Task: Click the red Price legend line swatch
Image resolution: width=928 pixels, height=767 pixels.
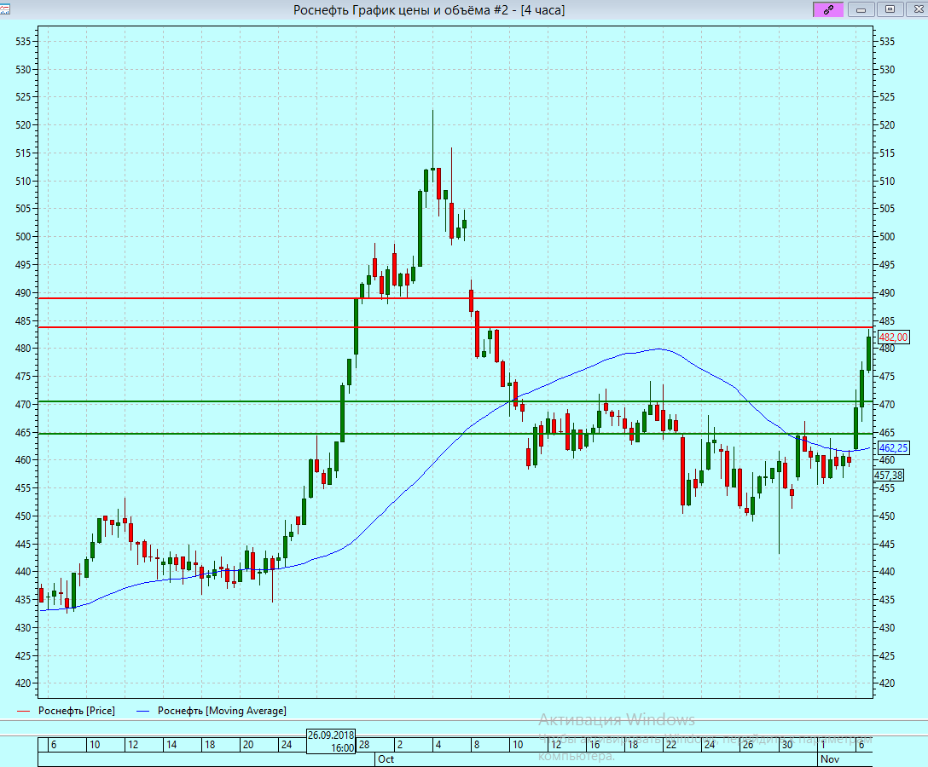Action: [x=24, y=711]
